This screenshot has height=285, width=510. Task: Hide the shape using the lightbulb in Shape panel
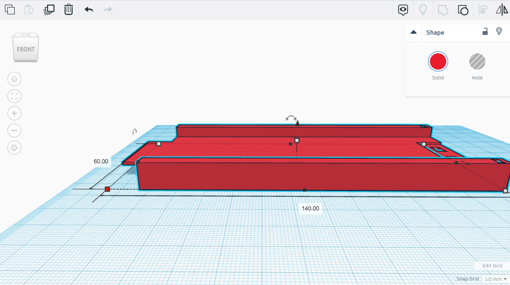click(x=499, y=31)
